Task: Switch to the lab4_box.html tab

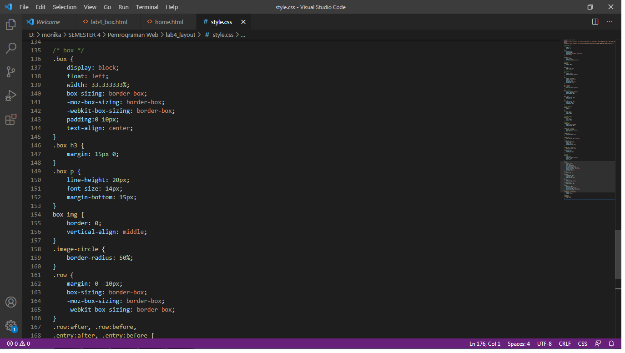Action: (x=109, y=22)
